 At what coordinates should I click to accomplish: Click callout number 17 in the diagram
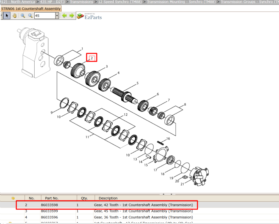155,170
